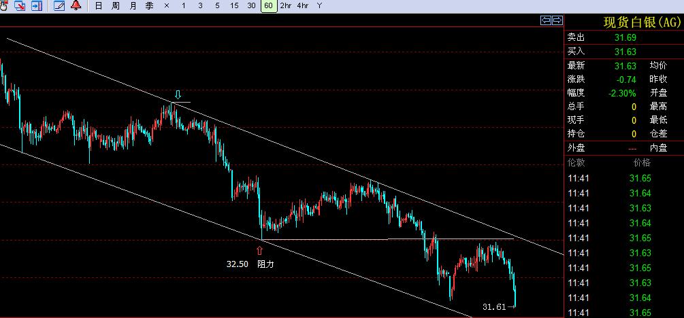This screenshot has width=684, height=318.
Task: Click the sell price 31.69
Action: click(625, 38)
